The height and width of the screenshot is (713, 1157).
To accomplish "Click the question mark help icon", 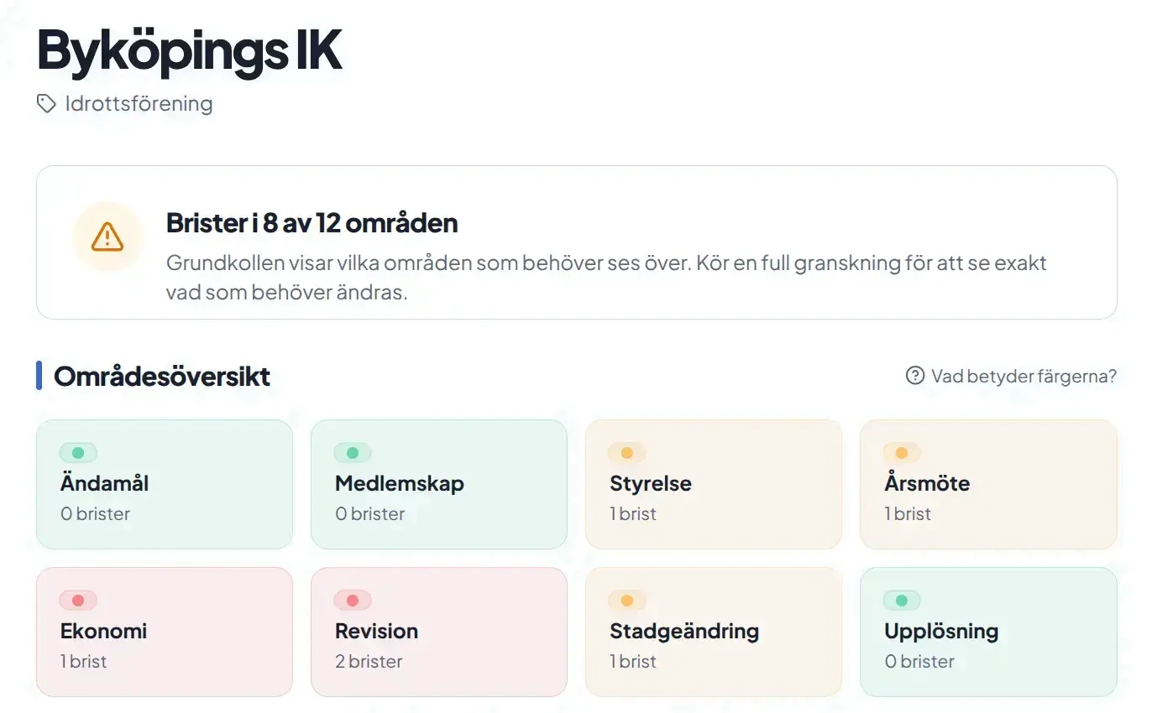I will pos(914,376).
